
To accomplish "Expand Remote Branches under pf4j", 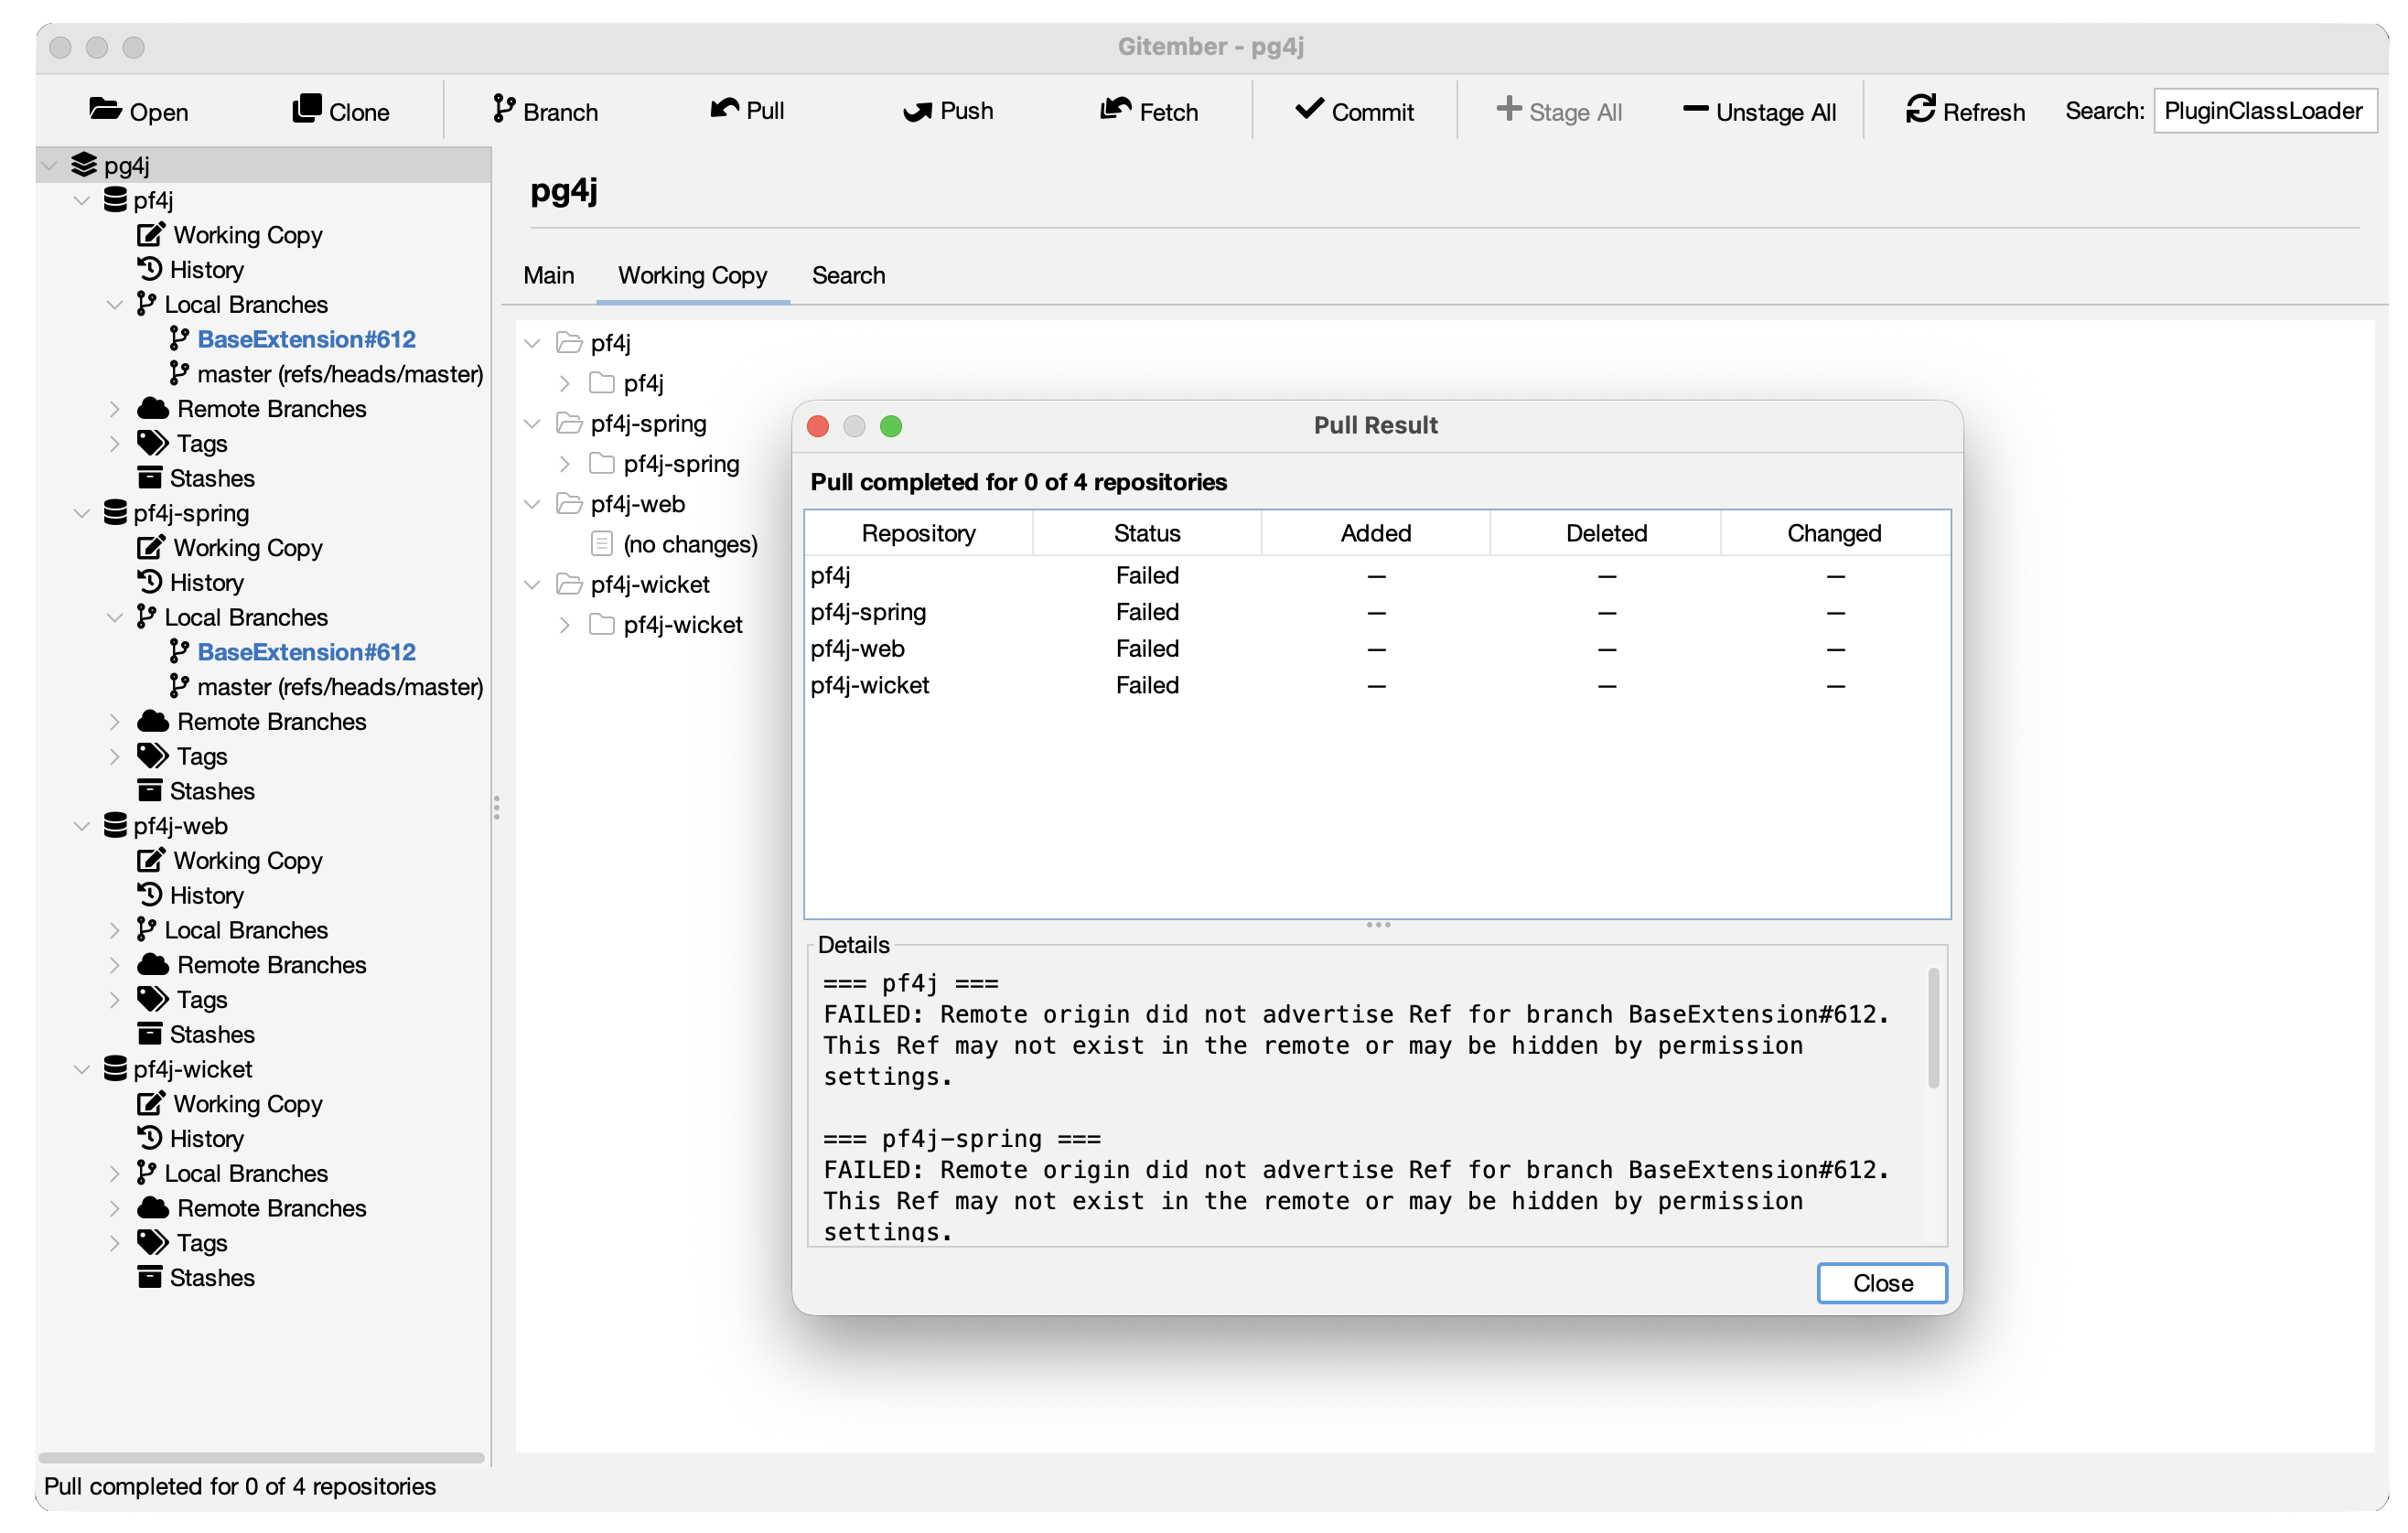I will [114, 409].
